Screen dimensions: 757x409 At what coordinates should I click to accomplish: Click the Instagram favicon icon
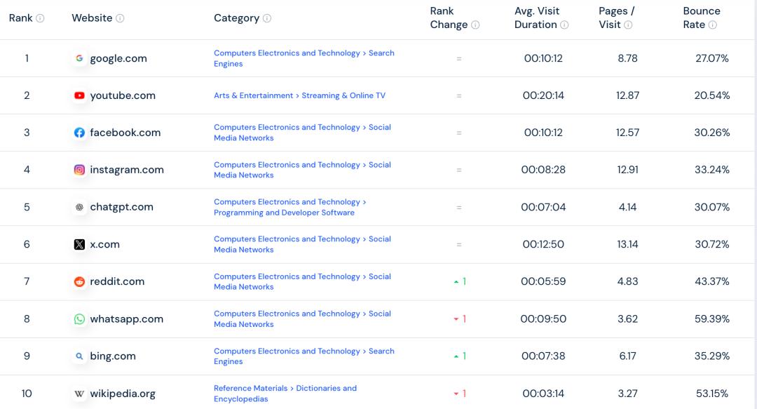tap(80, 170)
